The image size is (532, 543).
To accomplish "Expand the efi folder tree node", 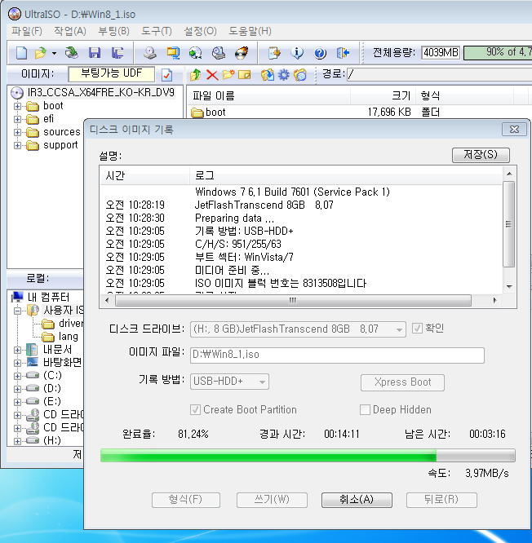I will pos(17,120).
